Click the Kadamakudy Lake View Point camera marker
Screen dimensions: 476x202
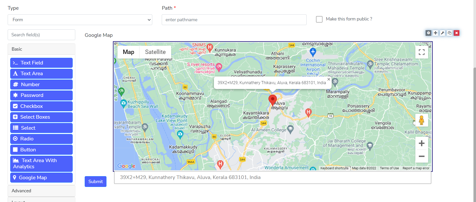180,134
